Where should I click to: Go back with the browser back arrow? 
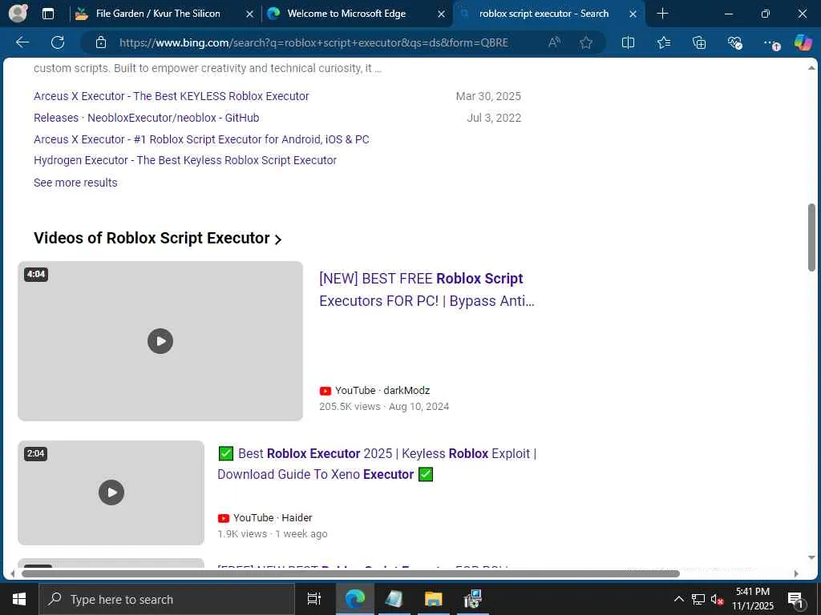coord(22,42)
